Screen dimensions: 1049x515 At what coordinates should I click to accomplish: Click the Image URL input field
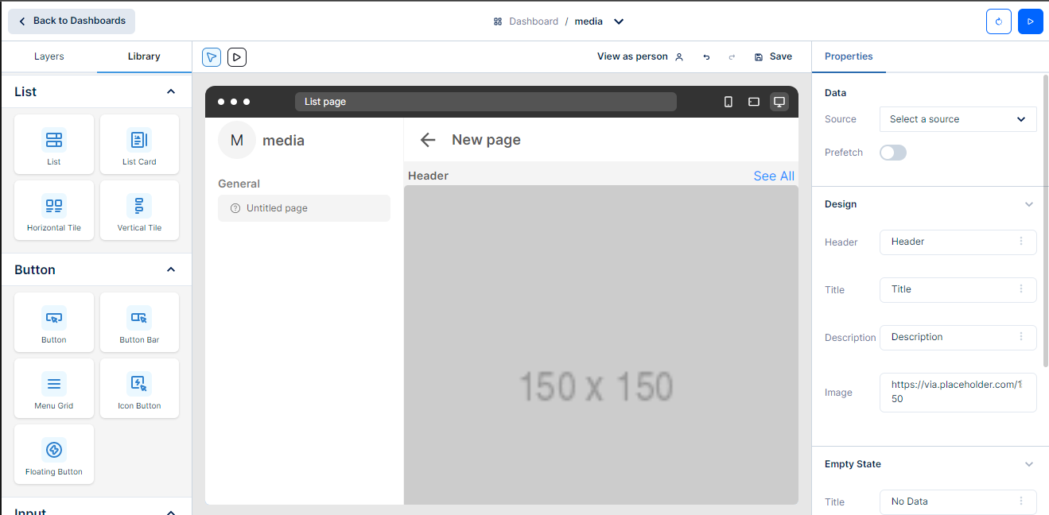point(957,392)
